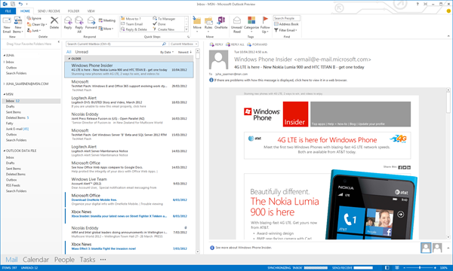Viewport: 453px width, 271px height.
Task: Open the Clean Up dropdown
Action: 37,25
